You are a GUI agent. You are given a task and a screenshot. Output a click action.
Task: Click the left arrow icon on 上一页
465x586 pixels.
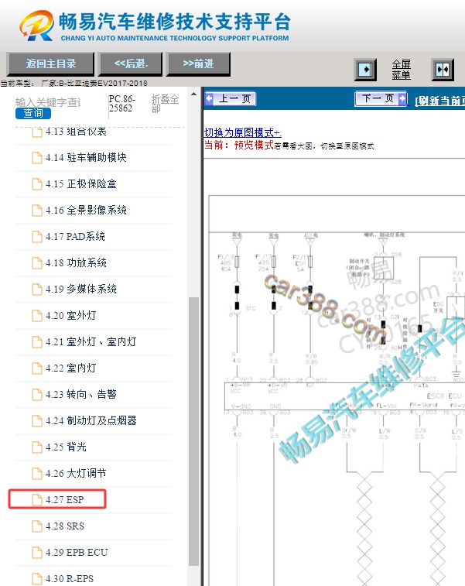coord(209,98)
